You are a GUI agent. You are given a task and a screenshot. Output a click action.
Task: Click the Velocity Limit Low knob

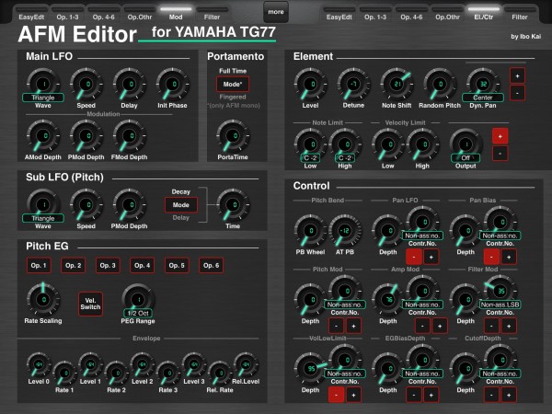coord(388,144)
